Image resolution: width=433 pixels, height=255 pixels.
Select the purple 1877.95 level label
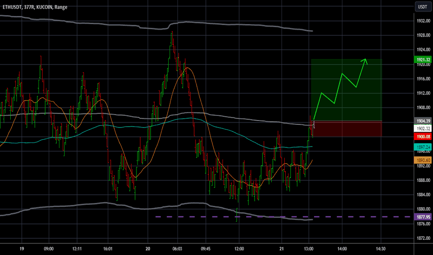(x=423, y=217)
